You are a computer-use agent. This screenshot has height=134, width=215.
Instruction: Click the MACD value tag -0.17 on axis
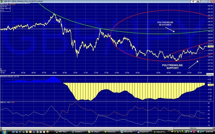211,85
